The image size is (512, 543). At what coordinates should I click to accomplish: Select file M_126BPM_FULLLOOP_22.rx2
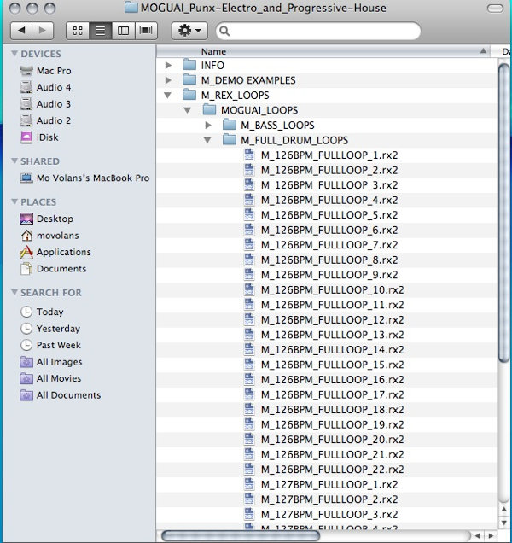pyautogui.click(x=332, y=470)
